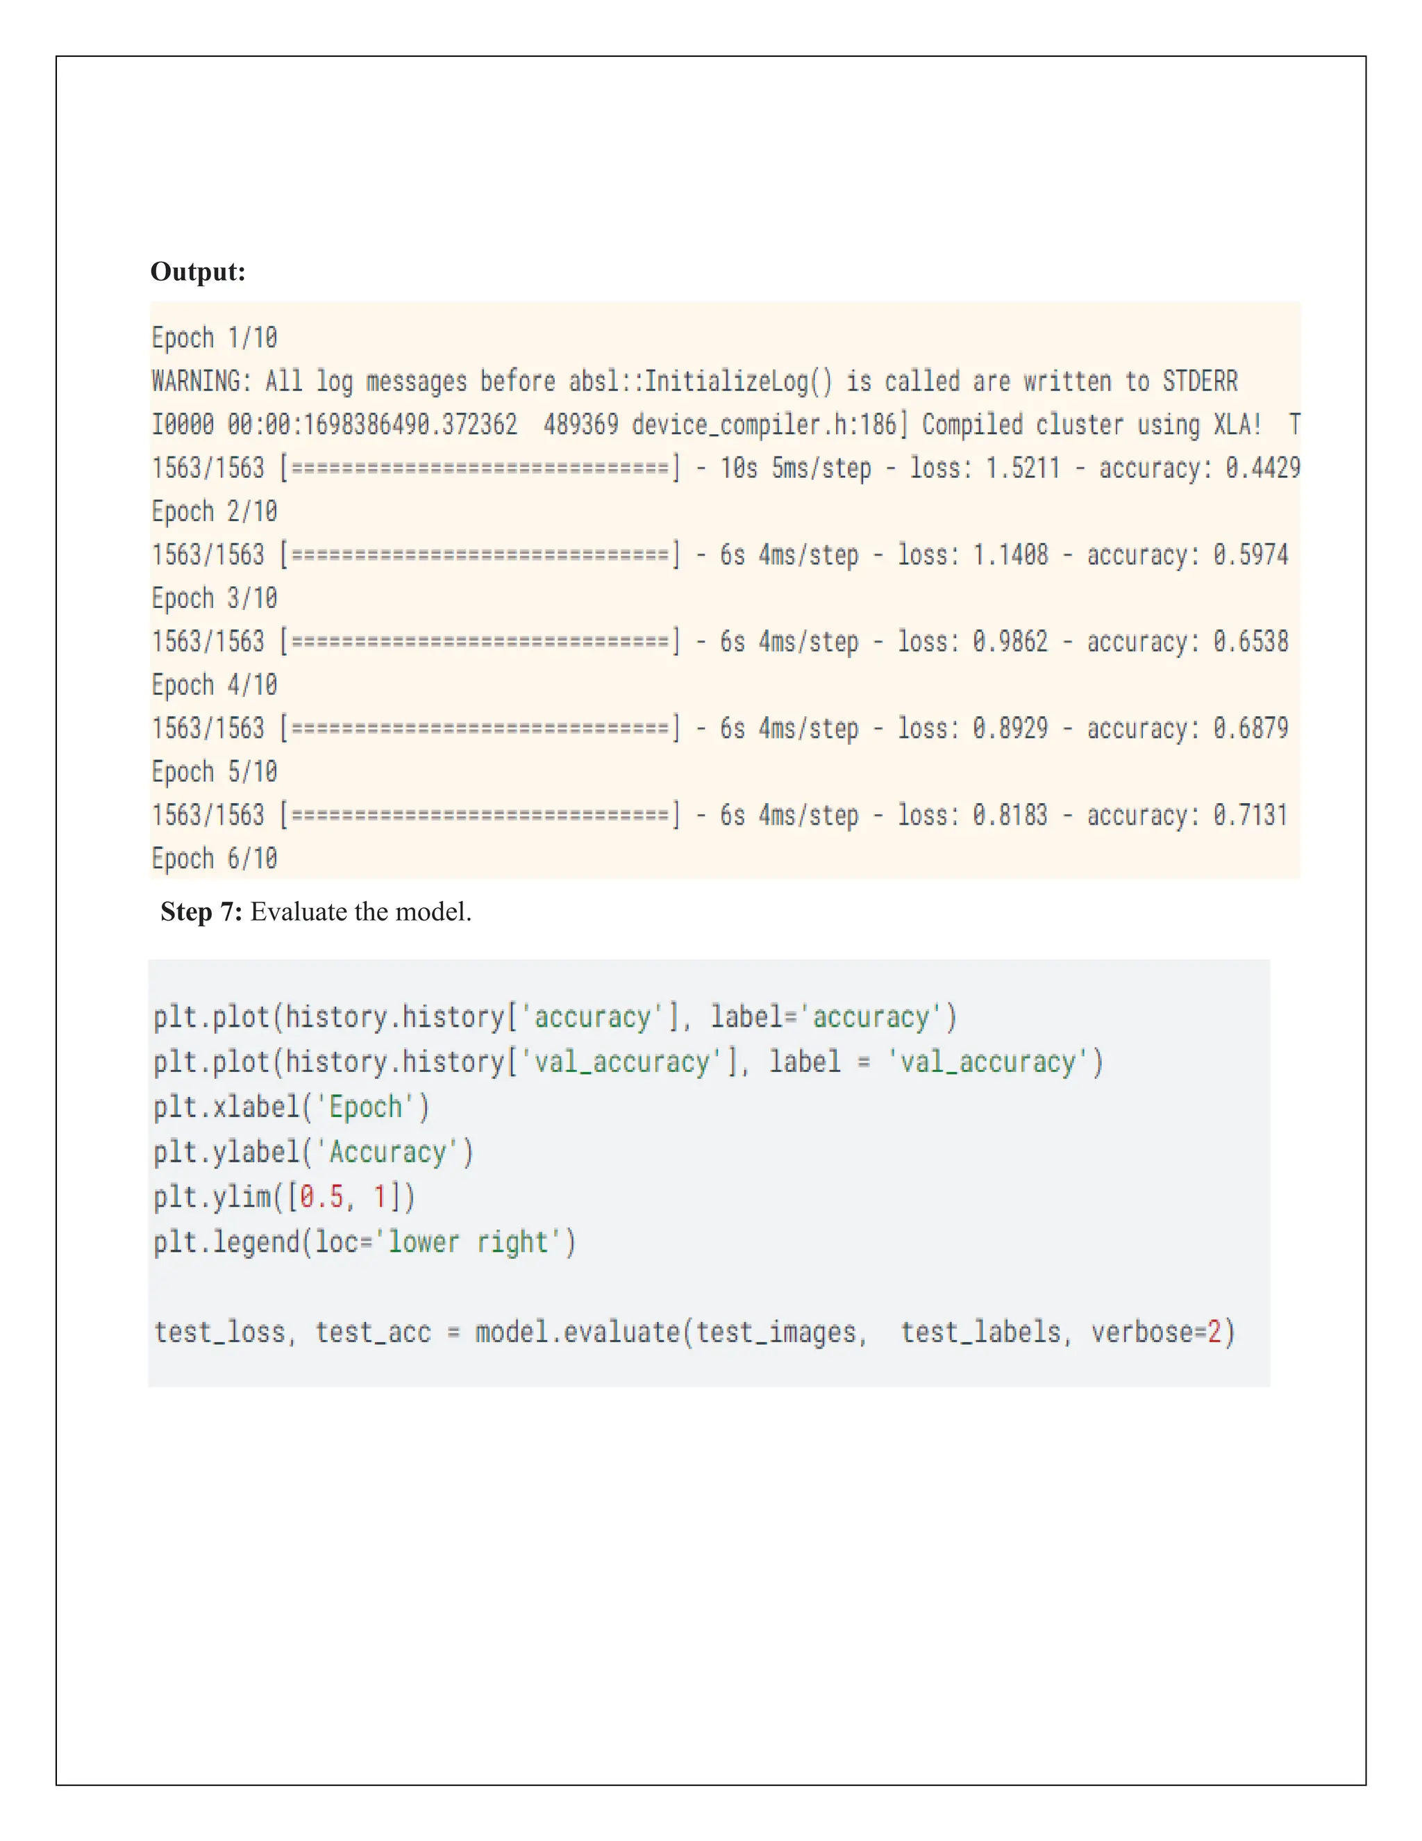
Task: Click the progress line with loss 0.9862
Action: coord(720,641)
